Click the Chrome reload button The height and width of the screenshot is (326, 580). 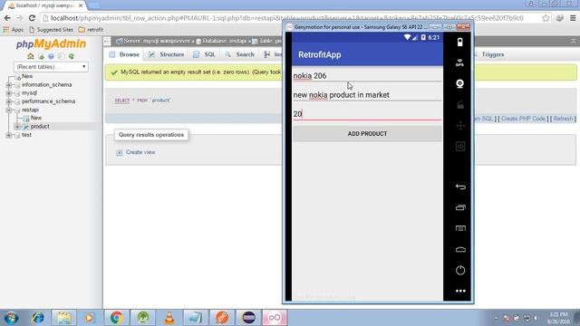(x=32, y=18)
